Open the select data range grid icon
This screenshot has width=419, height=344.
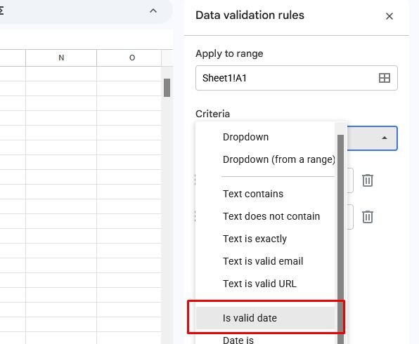click(x=385, y=78)
